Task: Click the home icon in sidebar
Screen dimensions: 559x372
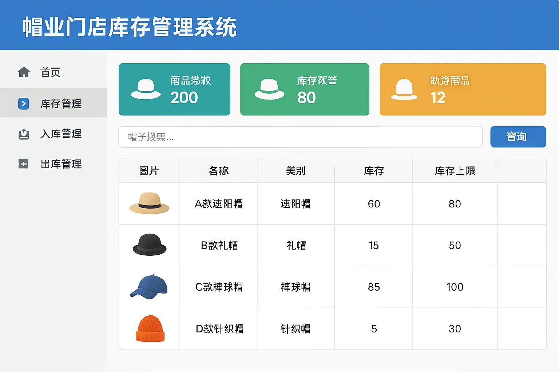Action: tap(24, 72)
